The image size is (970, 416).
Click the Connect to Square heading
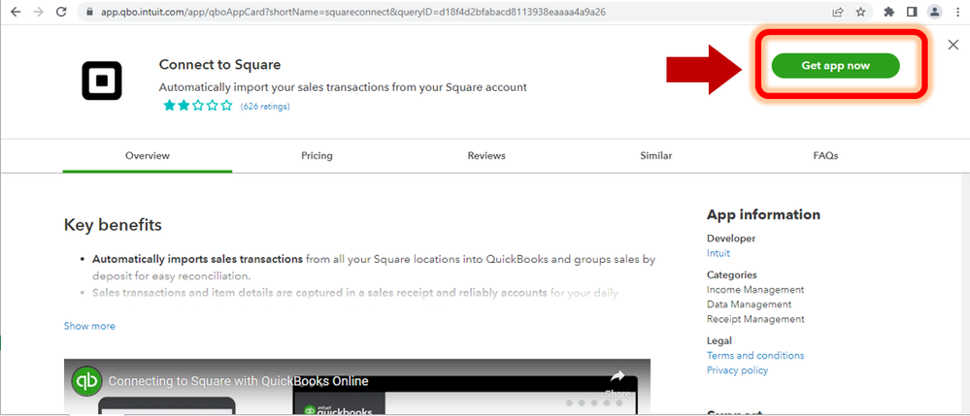pyautogui.click(x=219, y=65)
